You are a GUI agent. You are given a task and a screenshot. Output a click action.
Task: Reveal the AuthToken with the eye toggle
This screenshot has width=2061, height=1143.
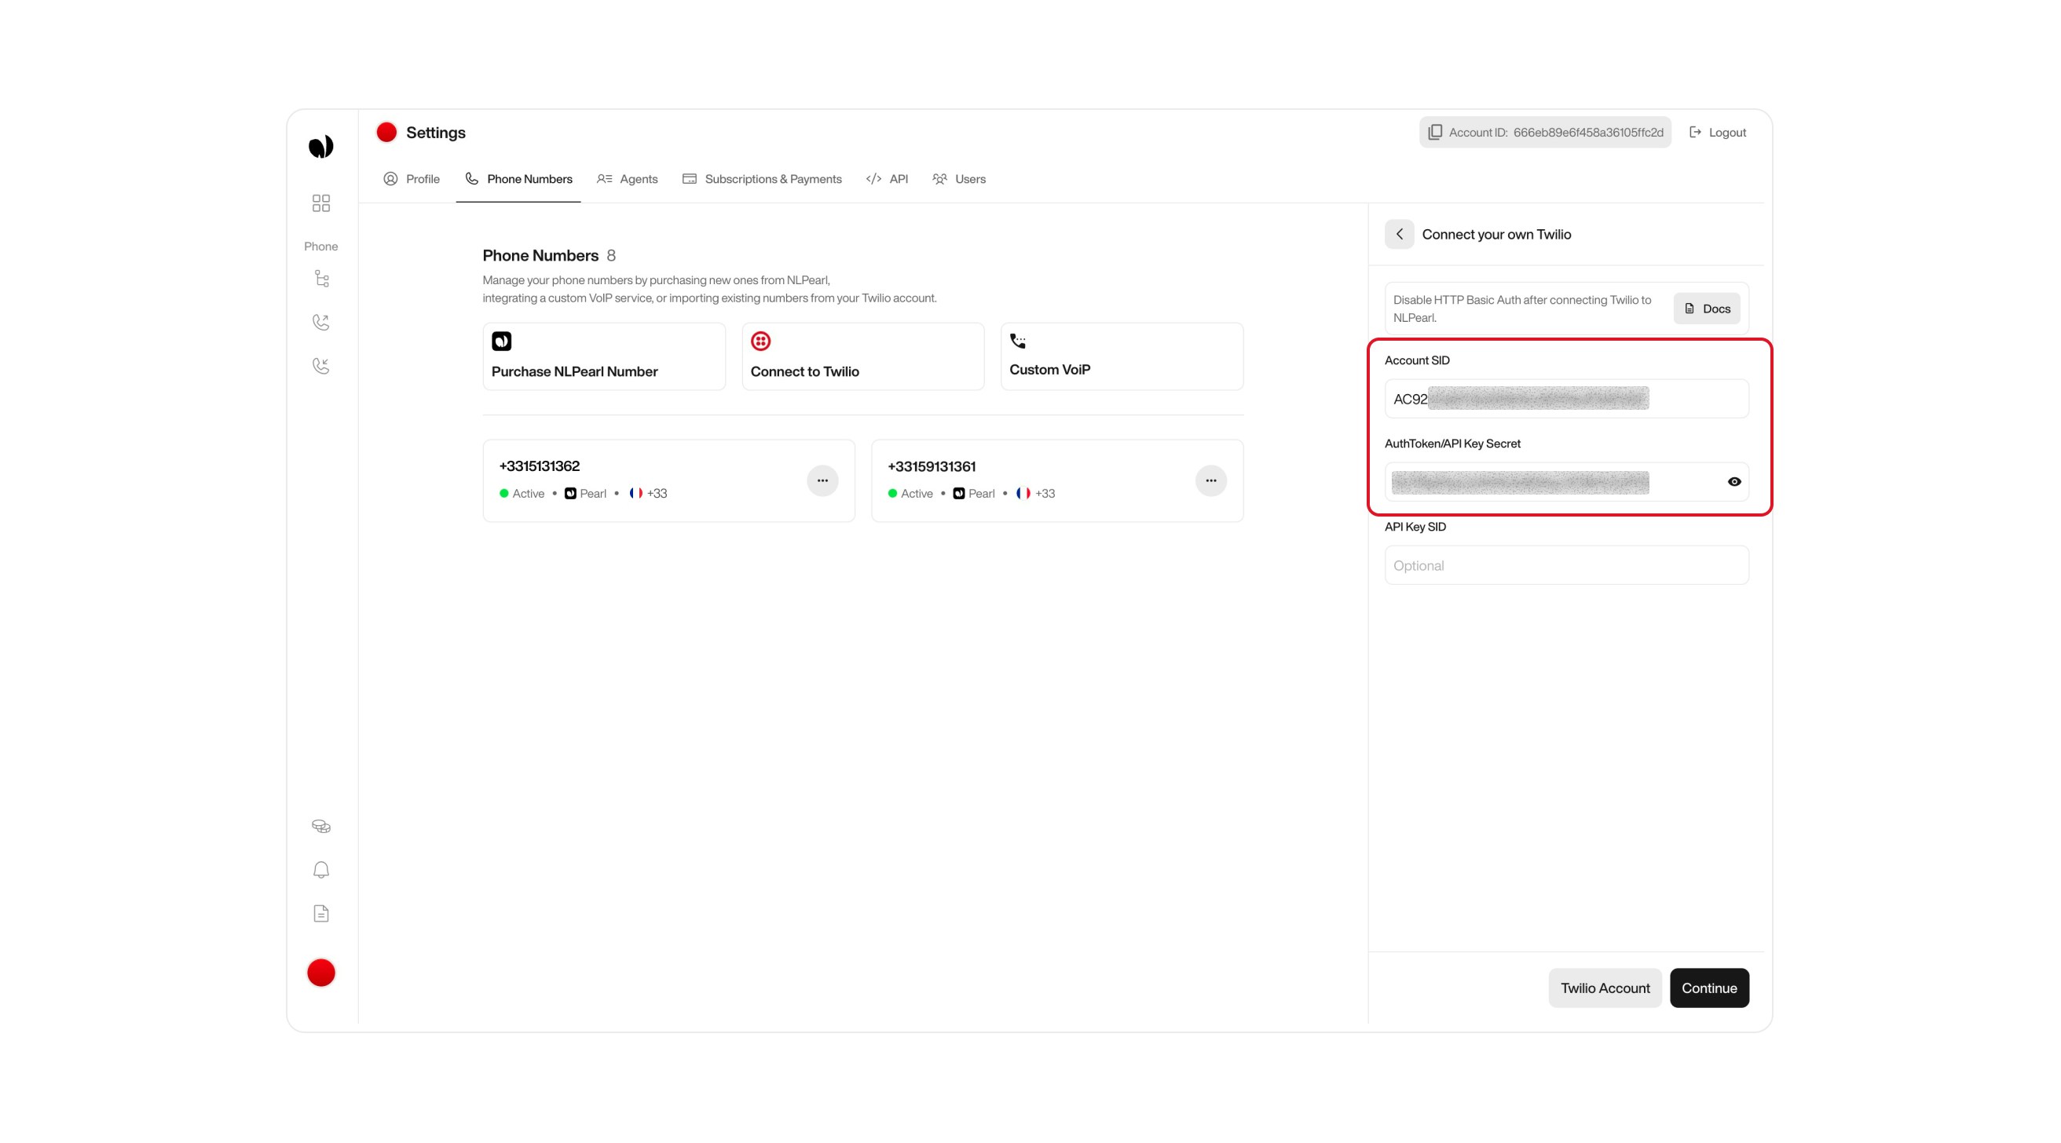click(x=1733, y=481)
